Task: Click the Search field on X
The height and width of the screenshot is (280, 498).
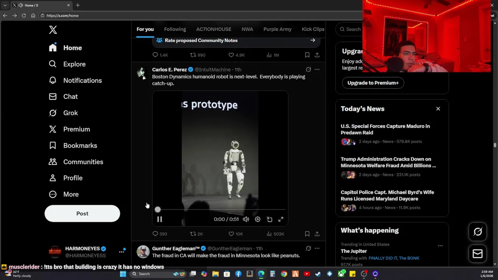Action: pos(349,29)
